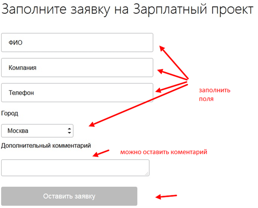This screenshot has height=208, width=258.
Task: Grab the comment textarea resize handle
Action: coord(147,173)
